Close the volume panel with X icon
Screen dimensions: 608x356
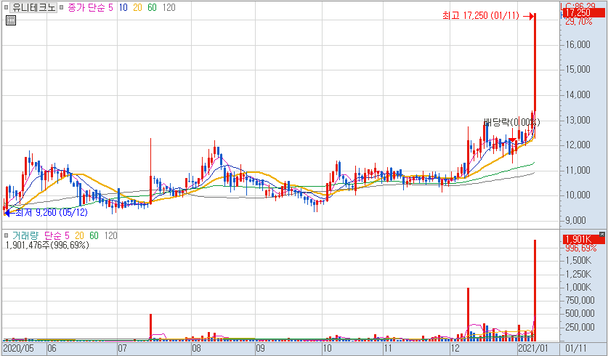click(x=601, y=234)
